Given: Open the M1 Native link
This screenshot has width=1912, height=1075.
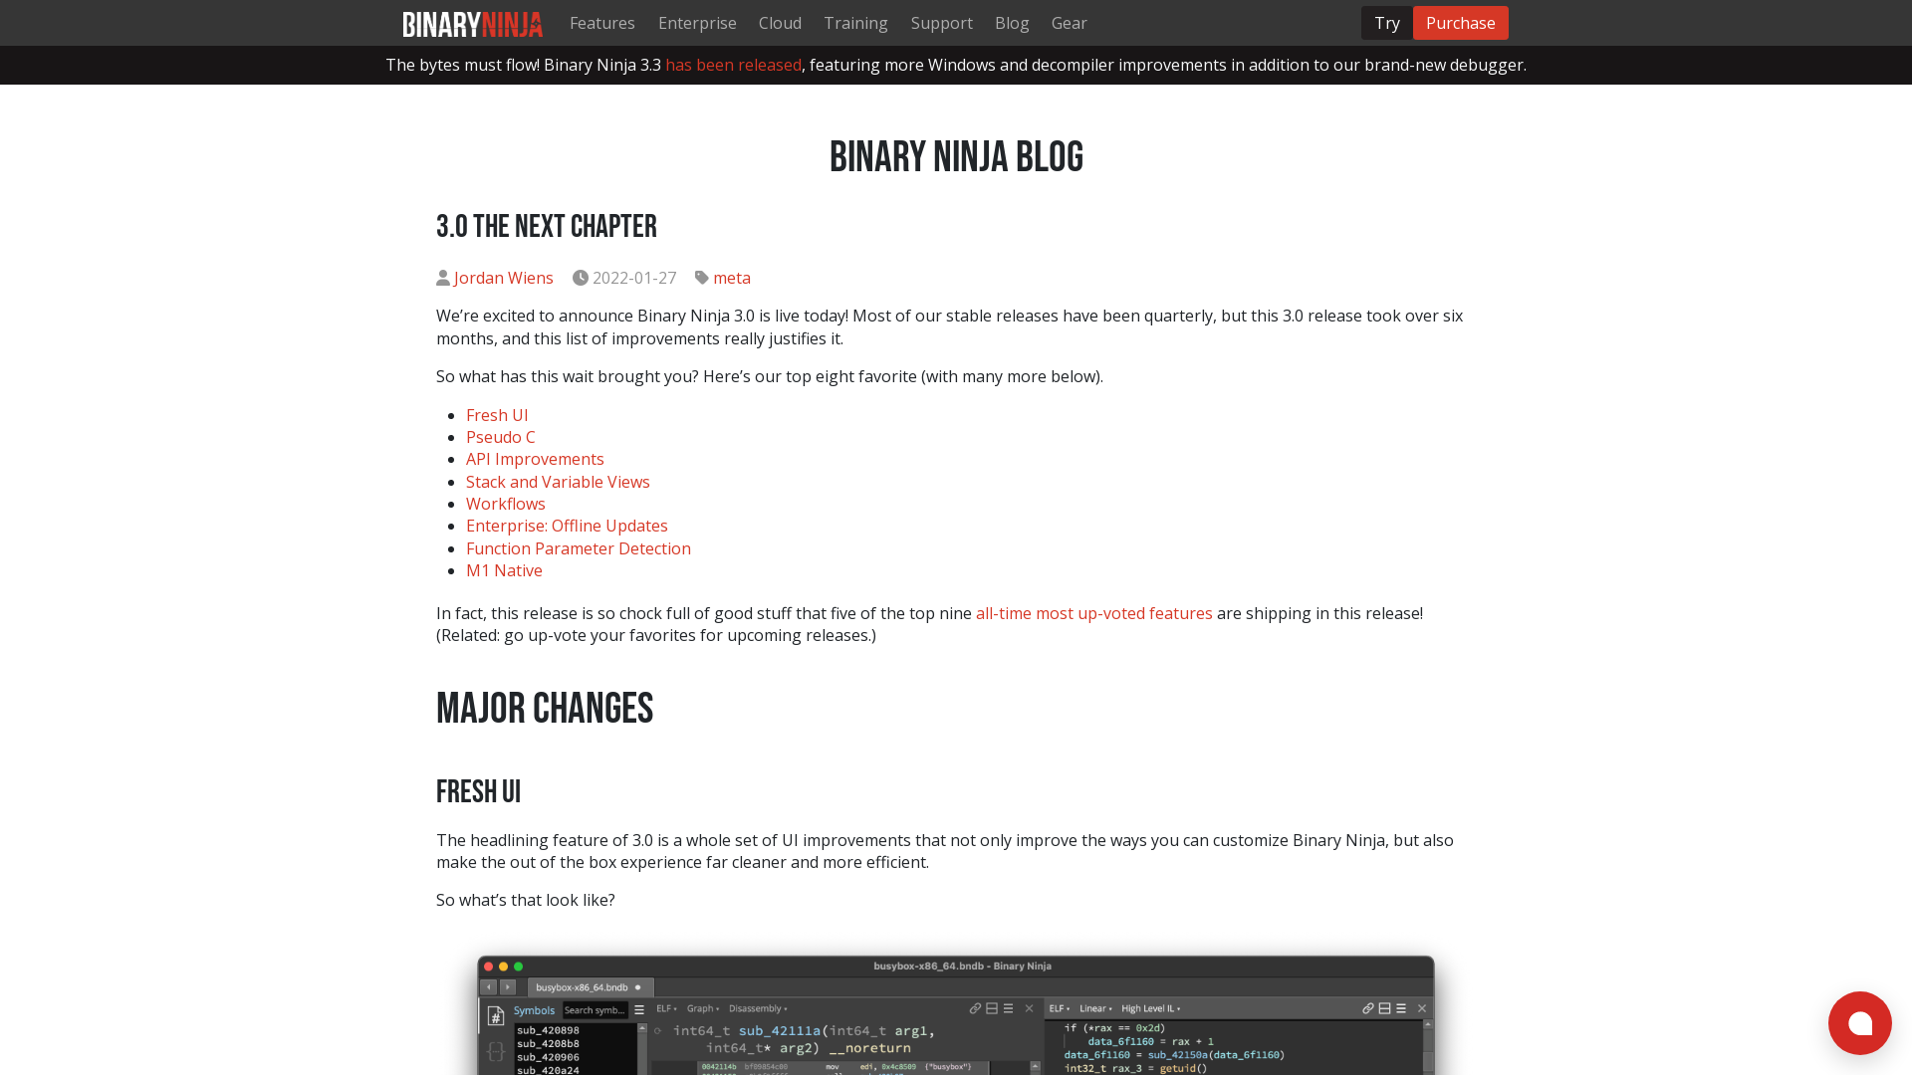Looking at the screenshot, I should (504, 570).
